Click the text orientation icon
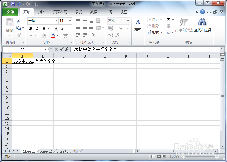This screenshot has width=227, height=162. click(x=94, y=35)
